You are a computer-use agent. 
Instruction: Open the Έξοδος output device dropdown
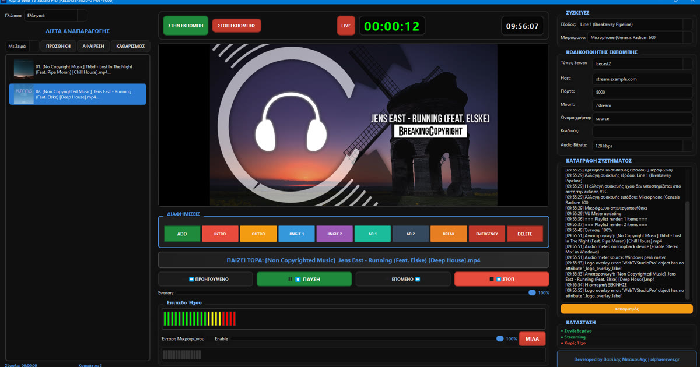point(635,24)
